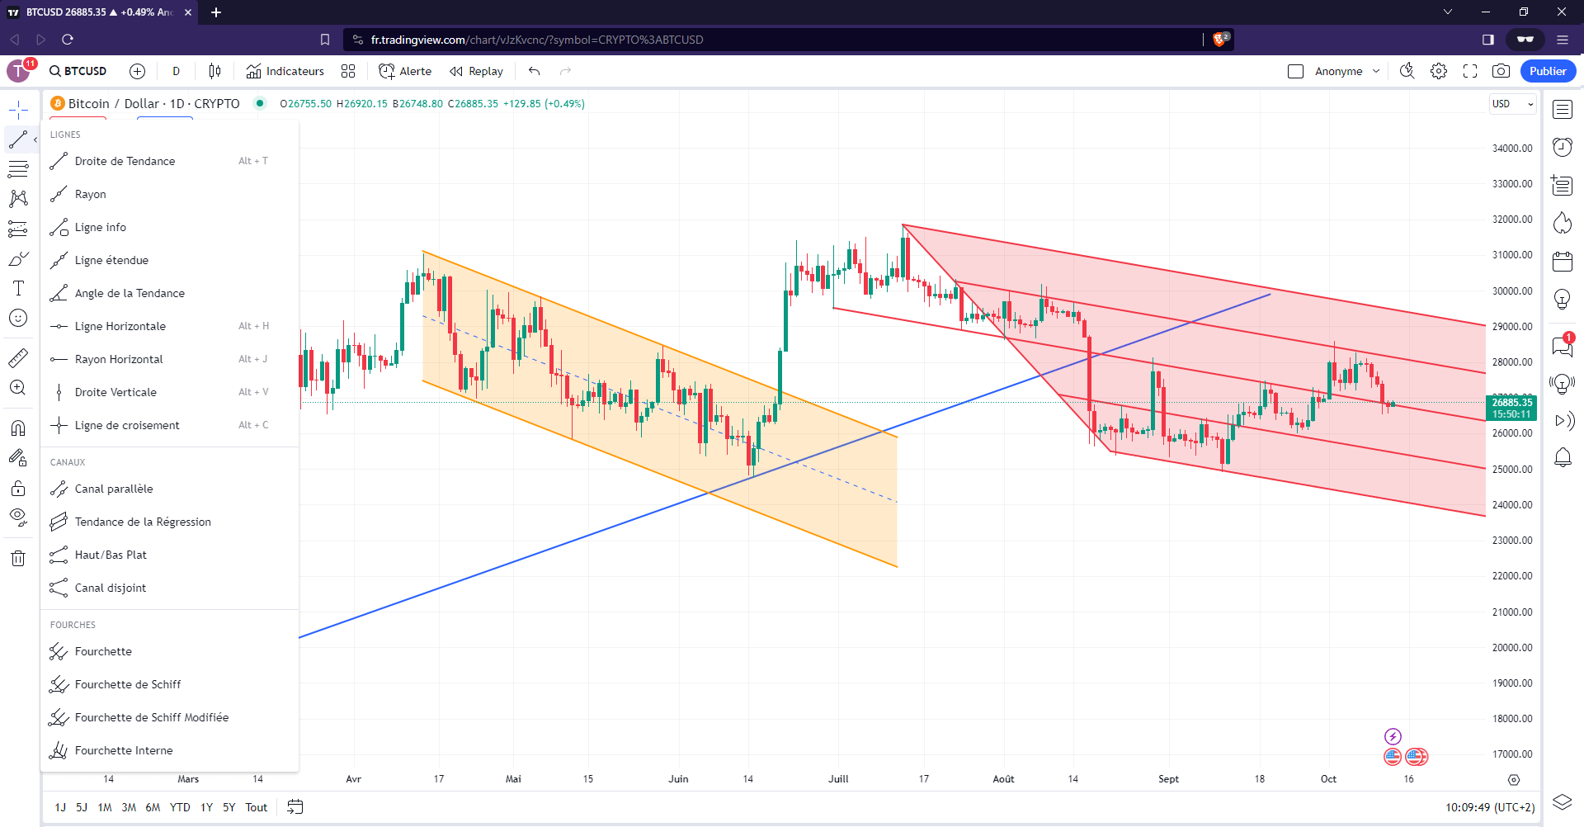Open the Indicateurs menu
This screenshot has width=1584, height=827.
coord(285,71)
